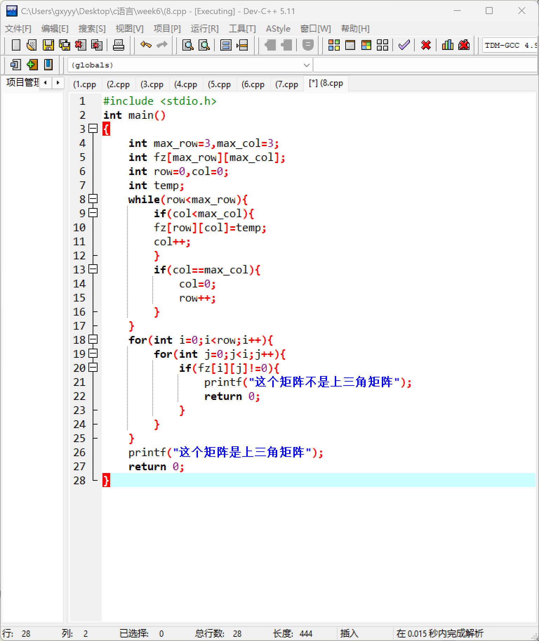539x641 pixels.
Task: Collapse the if block fold at line 9
Action: click(93, 213)
